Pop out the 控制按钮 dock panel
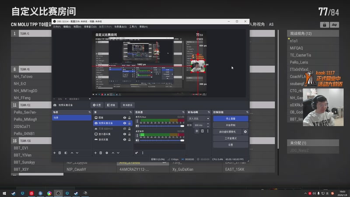The width and height of the screenshot is (350, 197). pos(247,112)
